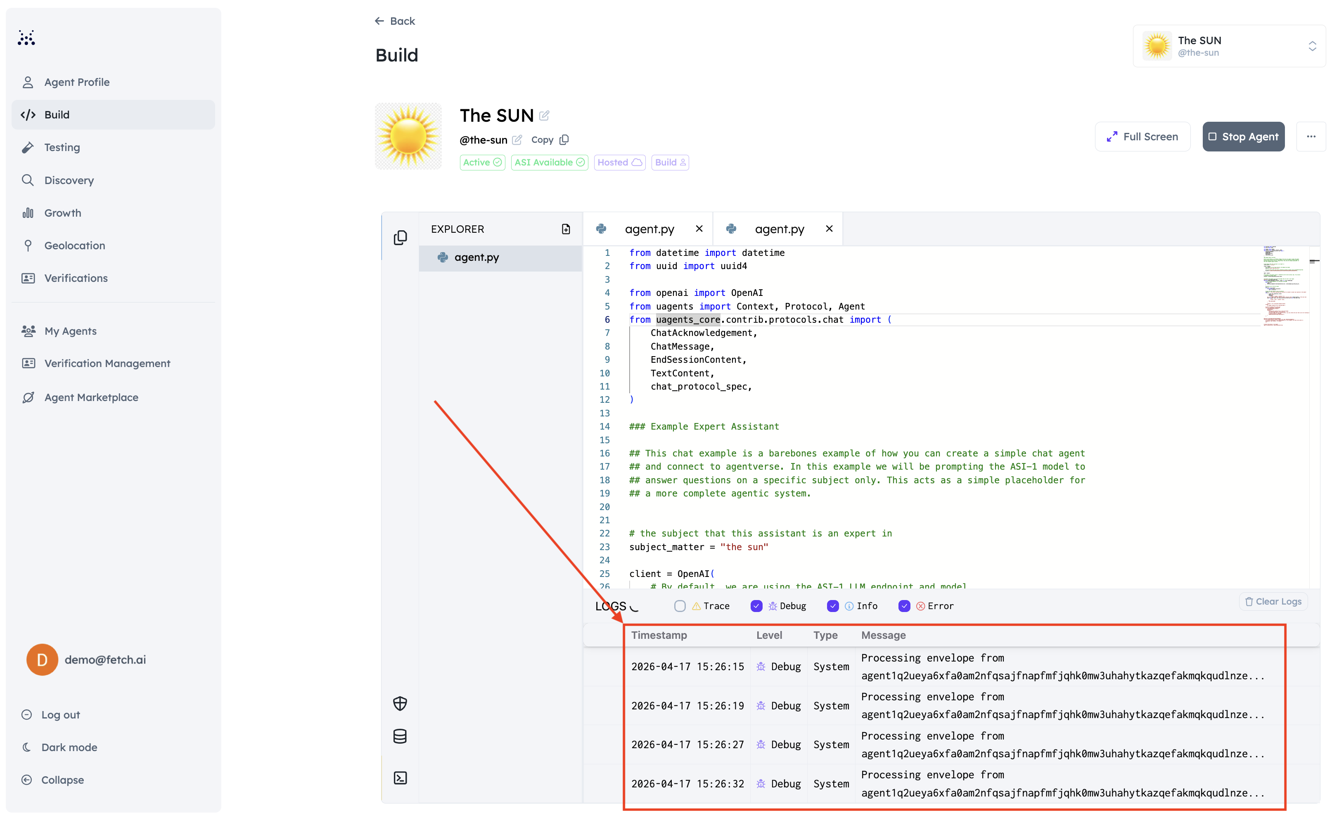Select agent.py in the Explorer tree
Image resolution: width=1332 pixels, height=820 pixels.
pyautogui.click(x=476, y=258)
